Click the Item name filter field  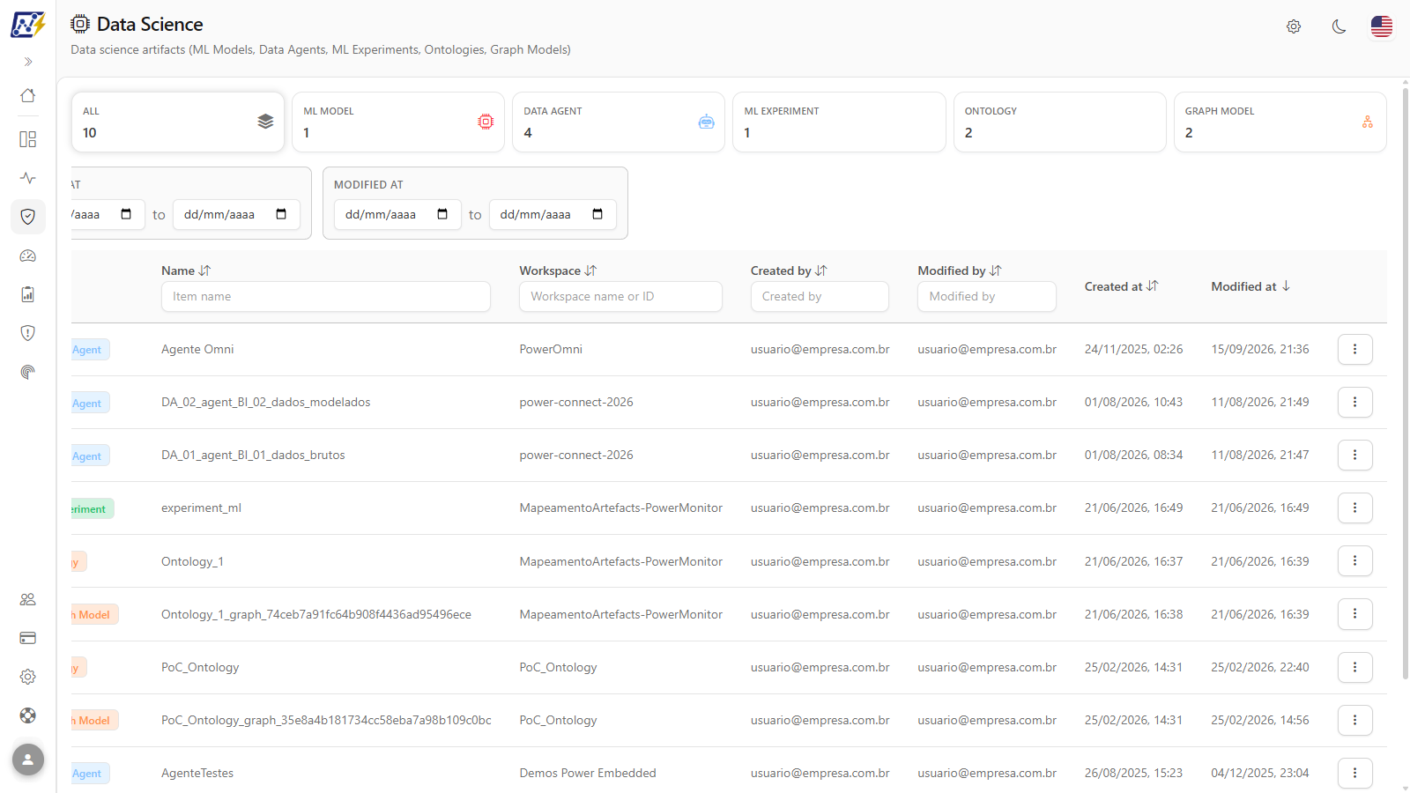click(x=326, y=296)
